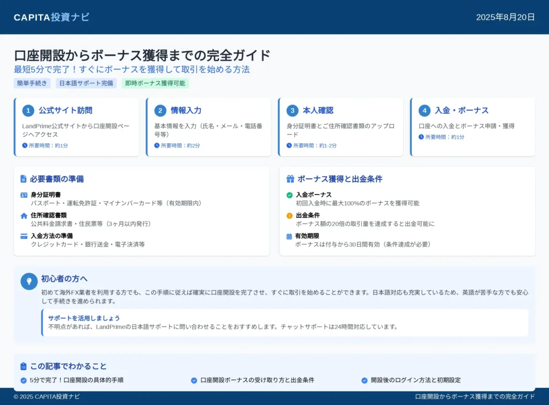Click text 5分で完了！口座開設の具体的手順
The width and height of the screenshot is (549, 405).
77,380
